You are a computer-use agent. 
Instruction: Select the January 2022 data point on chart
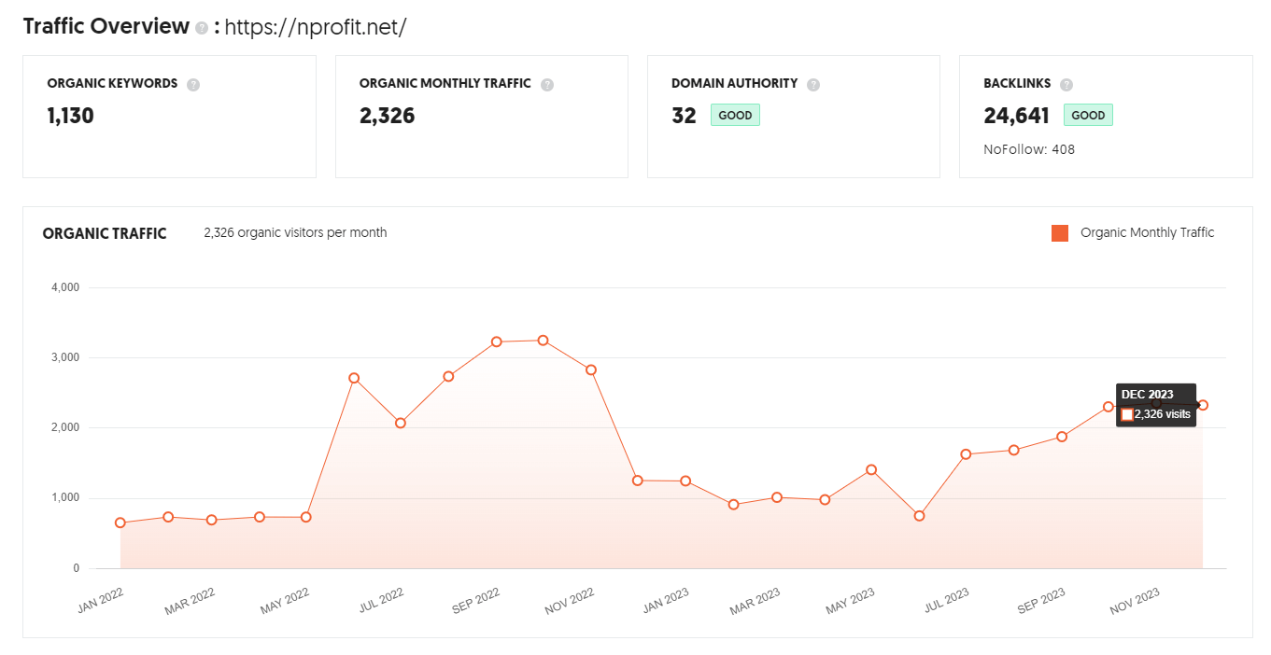[x=120, y=523]
